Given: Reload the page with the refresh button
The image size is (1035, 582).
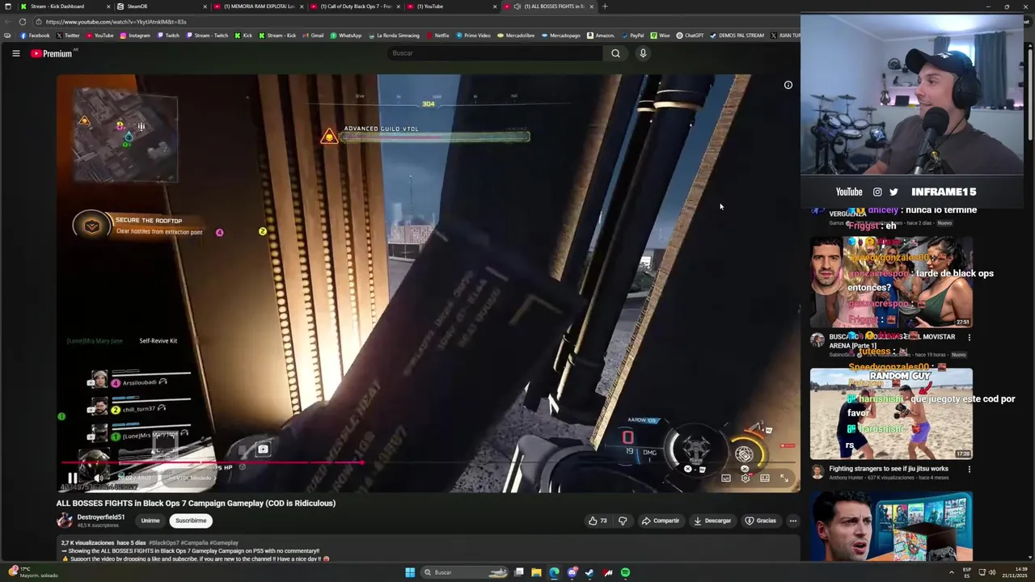Looking at the screenshot, I should (23, 22).
